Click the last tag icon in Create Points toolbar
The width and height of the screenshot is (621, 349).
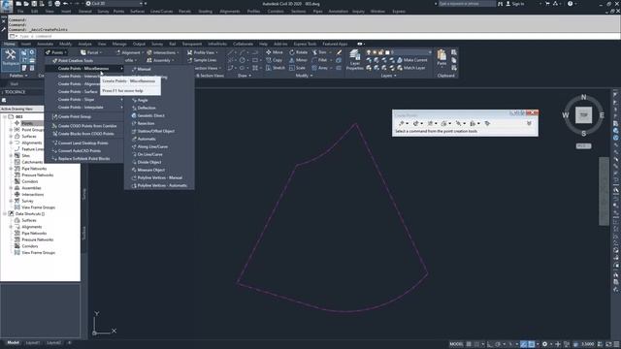pos(487,123)
